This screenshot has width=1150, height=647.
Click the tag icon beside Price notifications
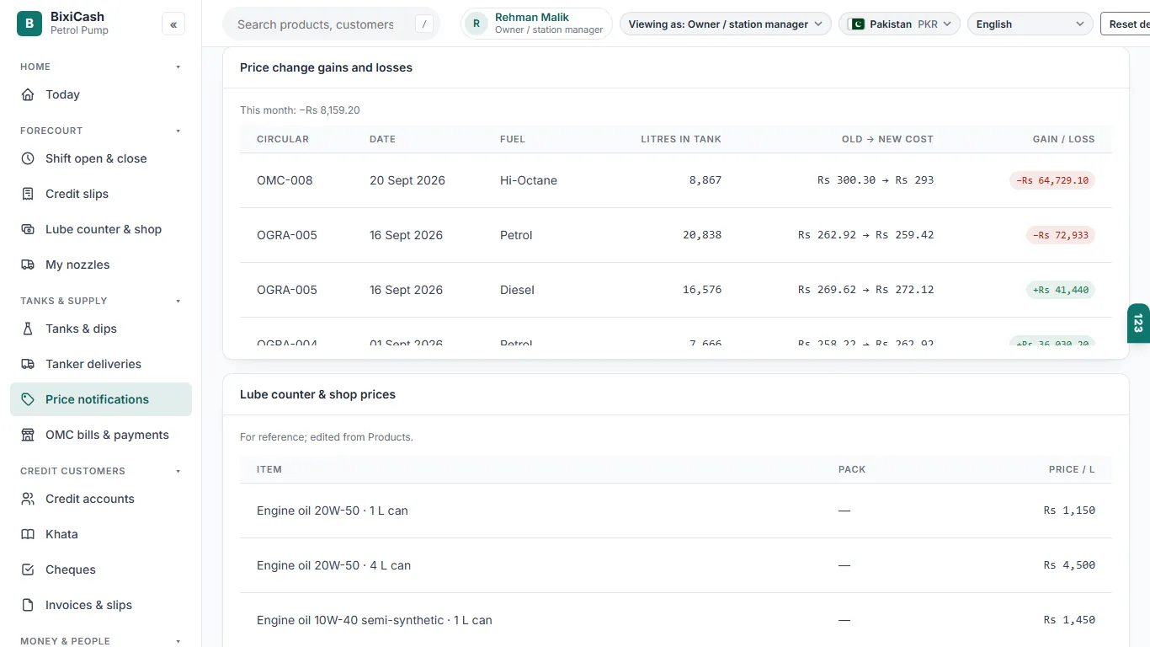[28, 399]
